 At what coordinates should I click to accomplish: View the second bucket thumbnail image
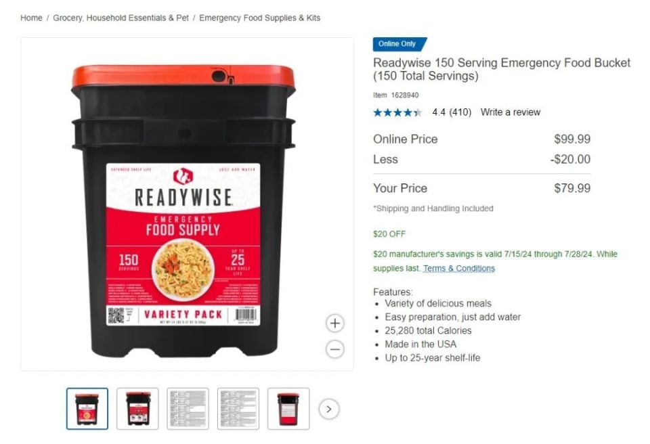coord(137,409)
